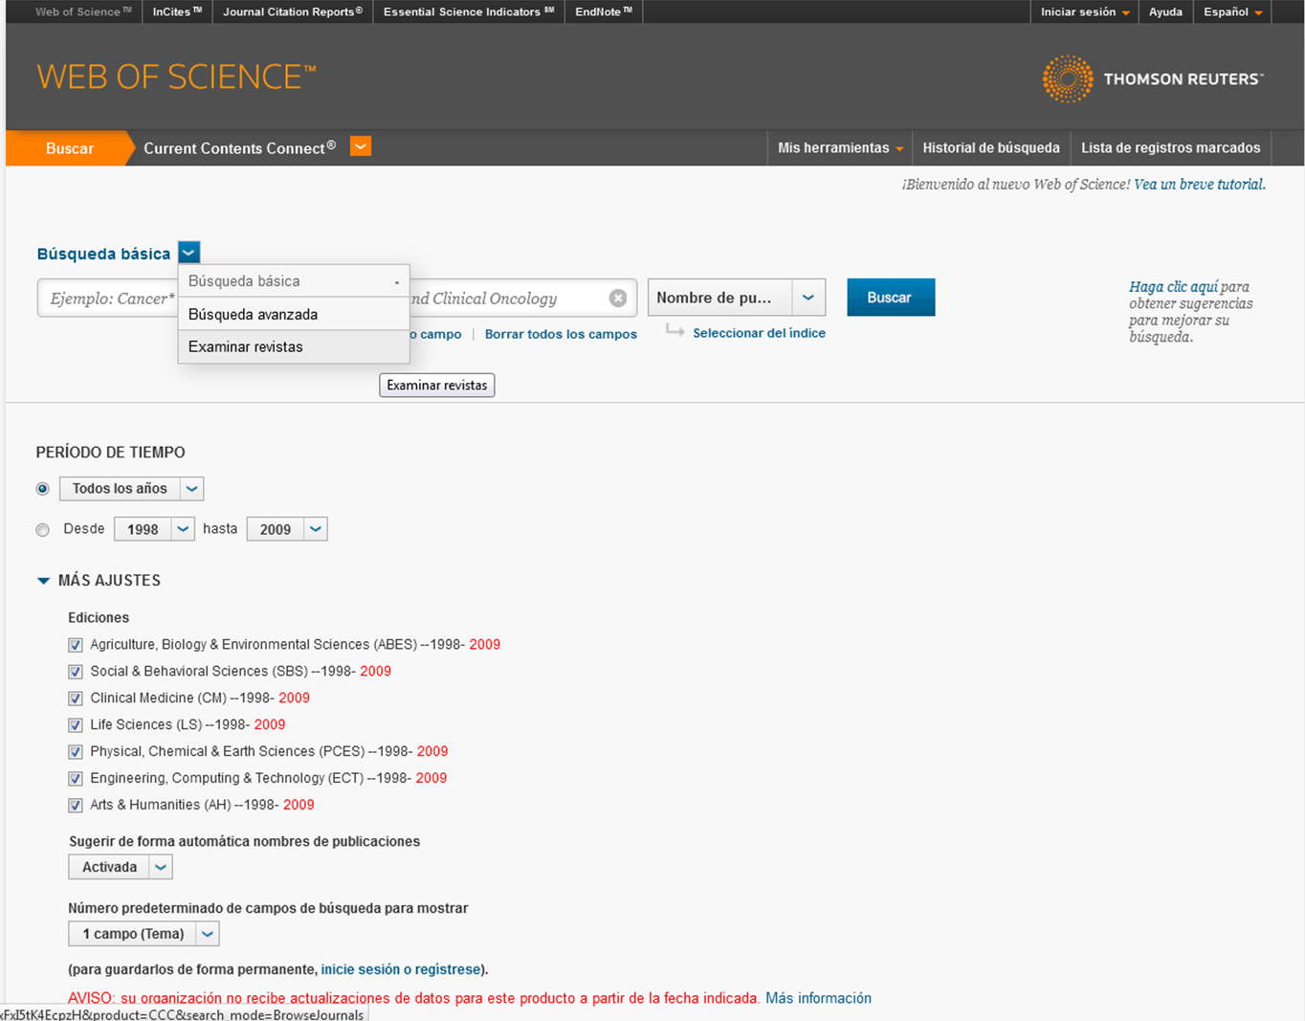This screenshot has height=1021, width=1305.
Task: Open the Mis herramientas menu
Action: click(839, 148)
